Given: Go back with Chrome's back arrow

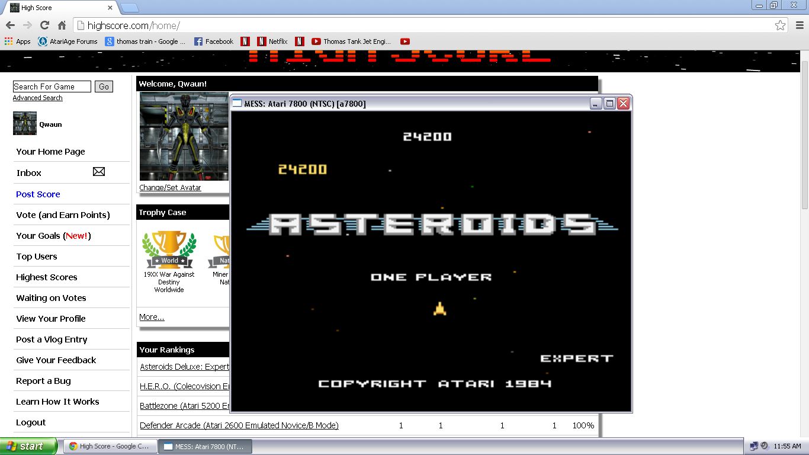Looking at the screenshot, I should point(10,25).
